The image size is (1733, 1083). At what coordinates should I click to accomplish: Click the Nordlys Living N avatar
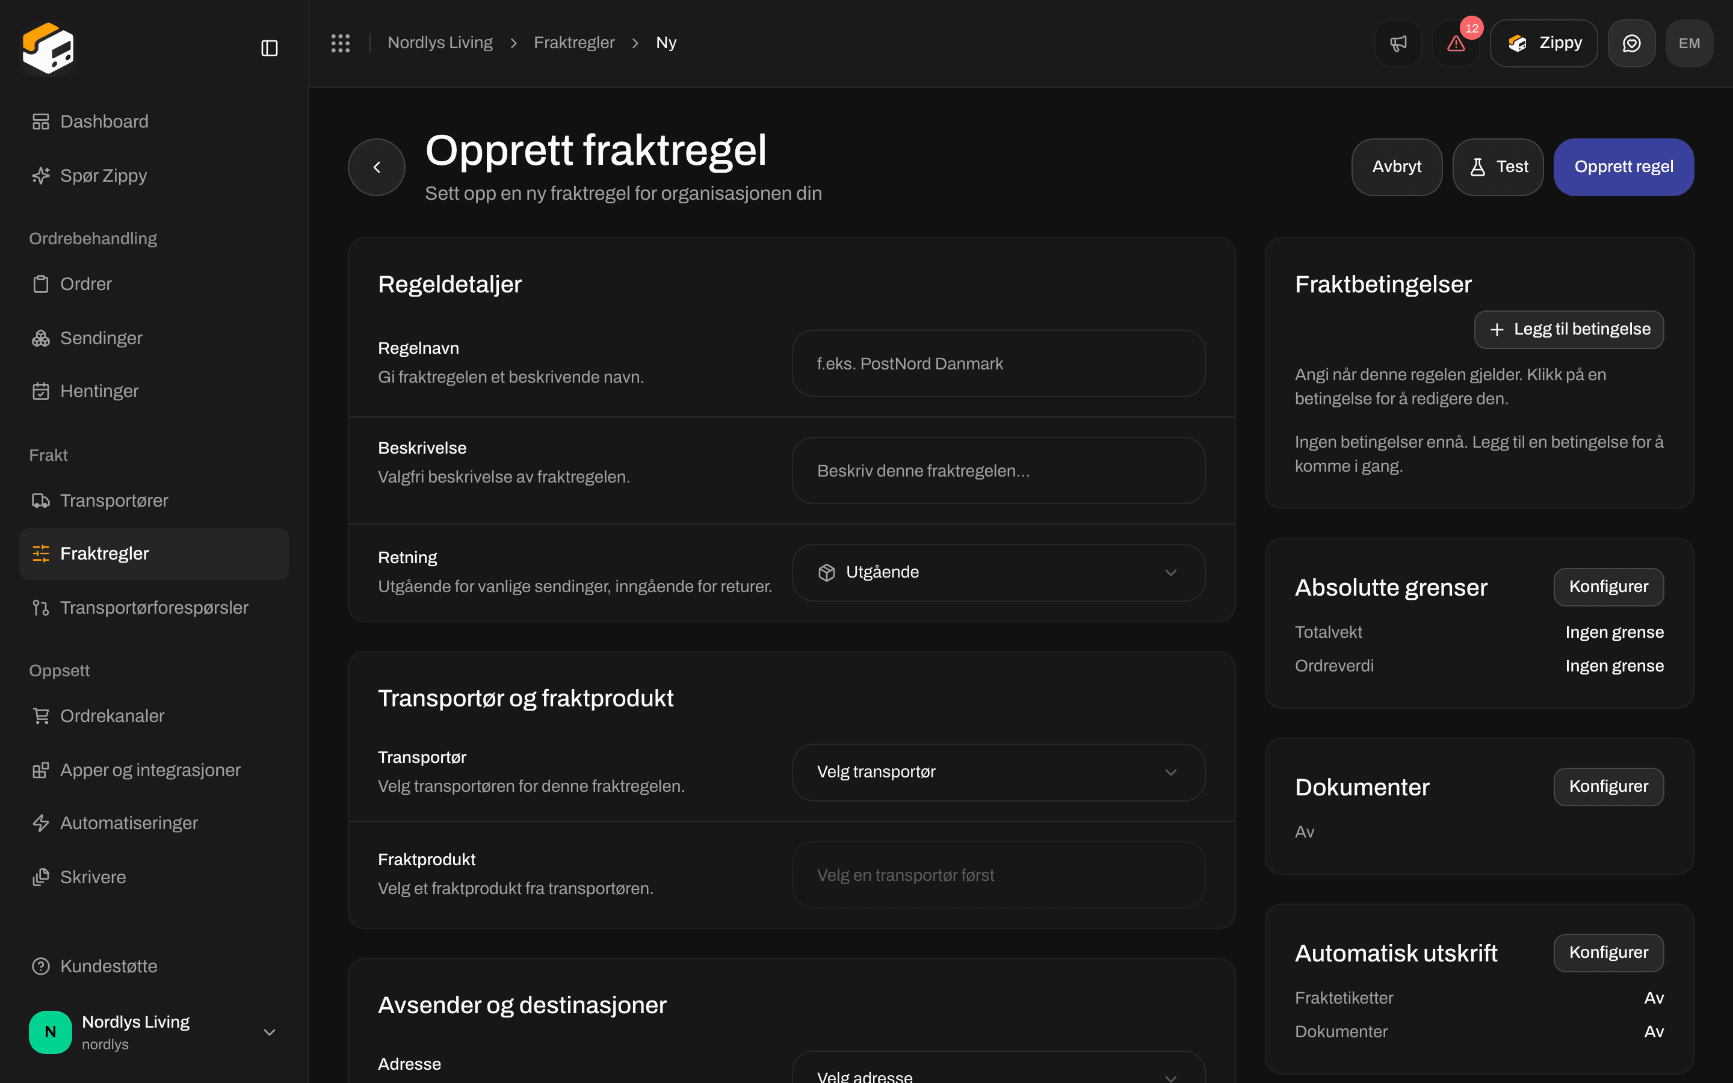click(x=50, y=1032)
